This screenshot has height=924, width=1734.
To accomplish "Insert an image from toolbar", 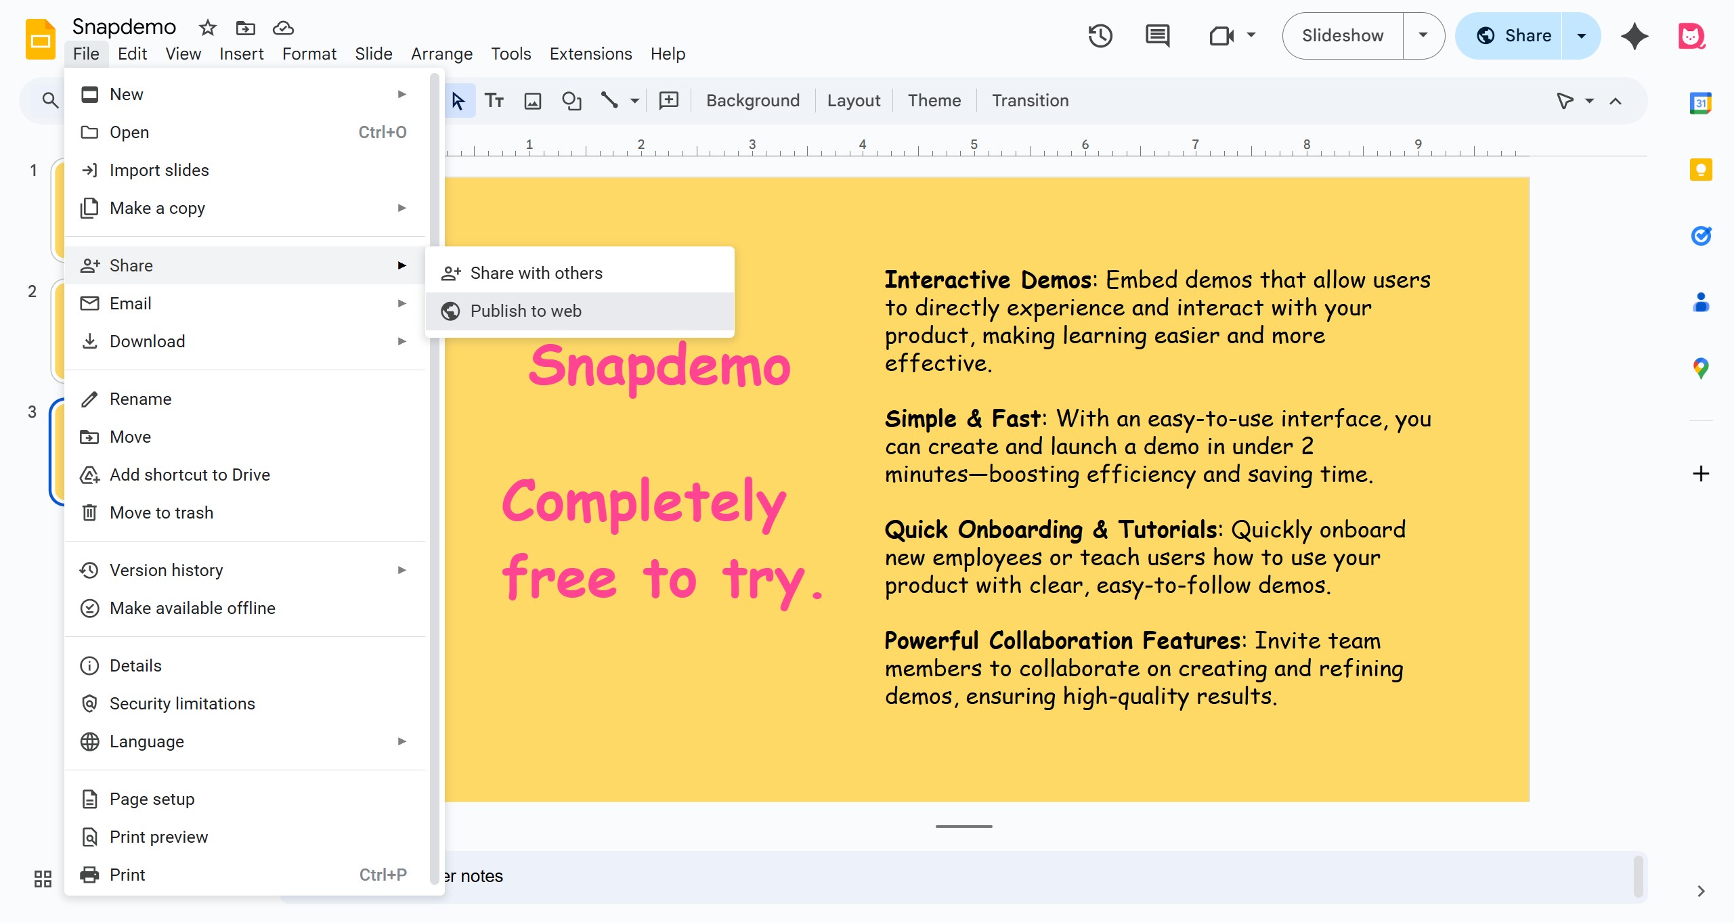I will [x=533, y=101].
